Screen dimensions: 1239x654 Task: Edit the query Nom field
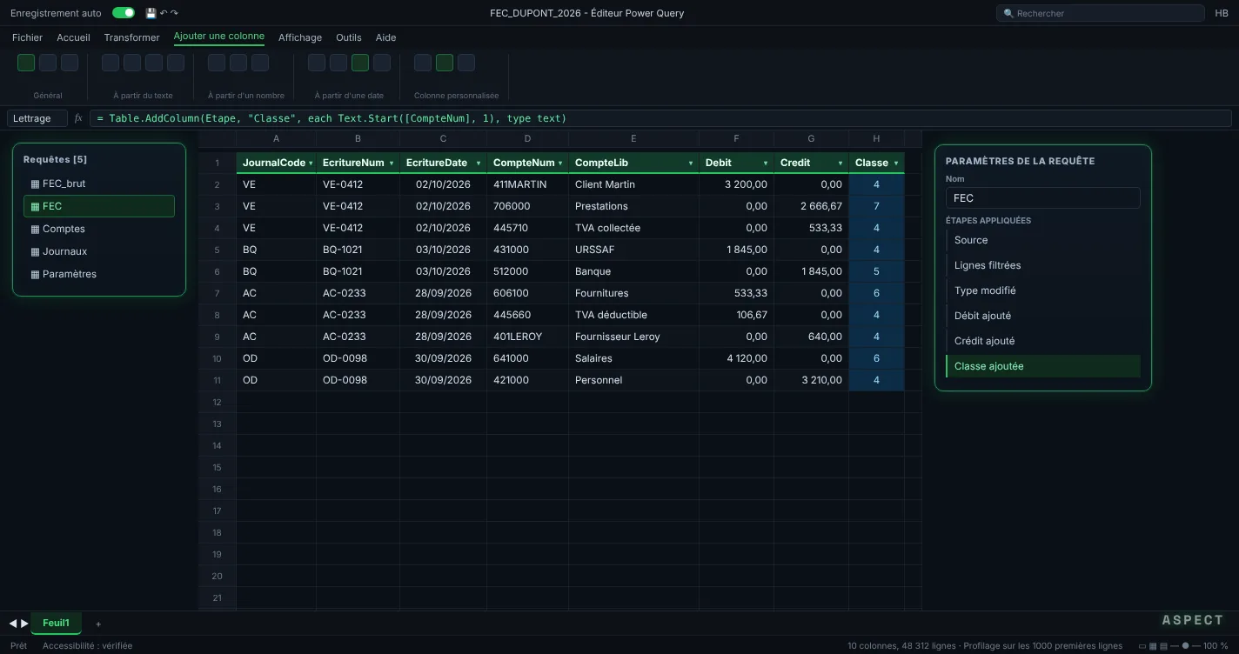pos(1043,198)
